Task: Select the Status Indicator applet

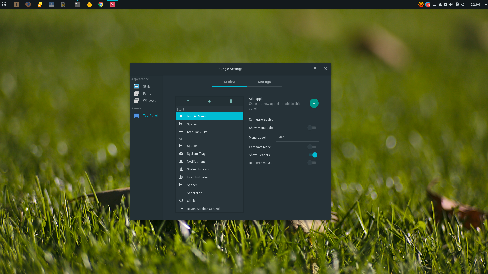Action: (x=209, y=169)
